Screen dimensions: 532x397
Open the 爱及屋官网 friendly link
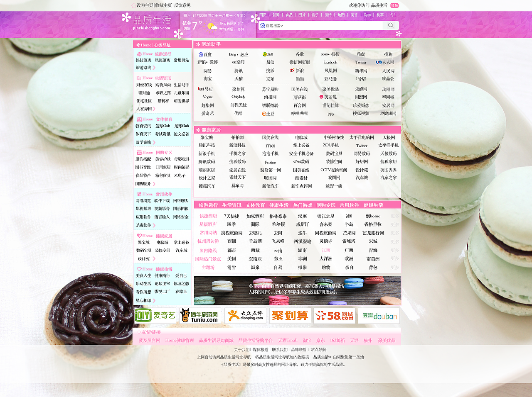pyautogui.click(x=150, y=341)
